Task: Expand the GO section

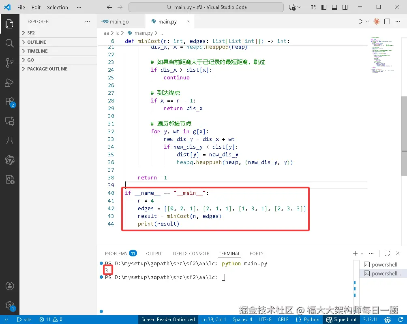Action: pyautogui.click(x=58, y=60)
